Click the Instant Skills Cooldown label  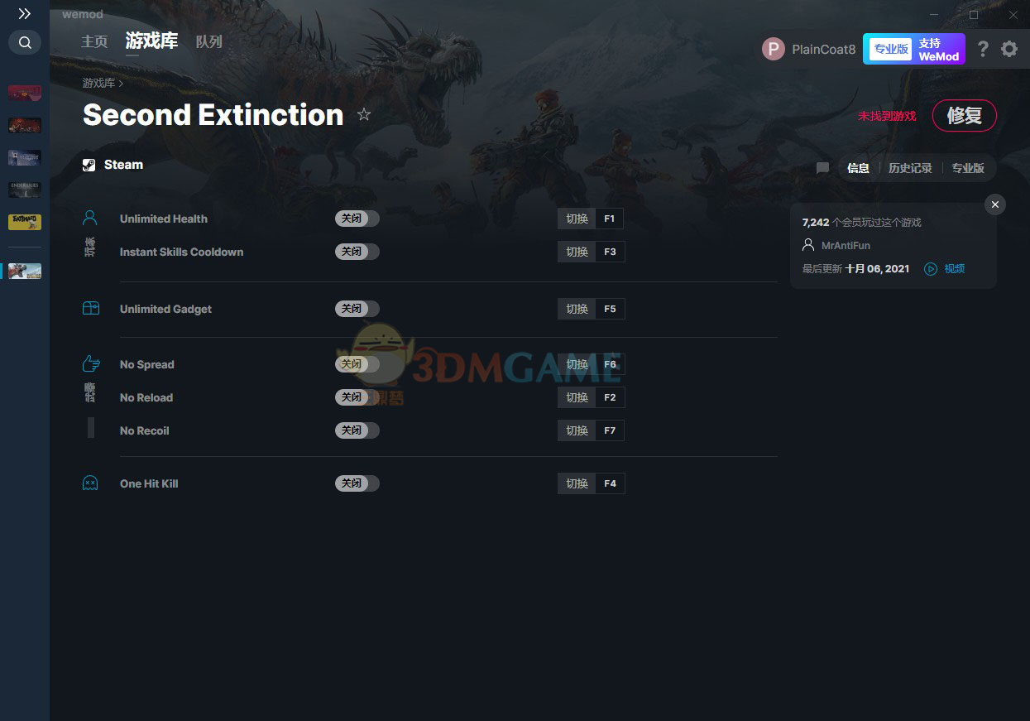click(x=182, y=252)
